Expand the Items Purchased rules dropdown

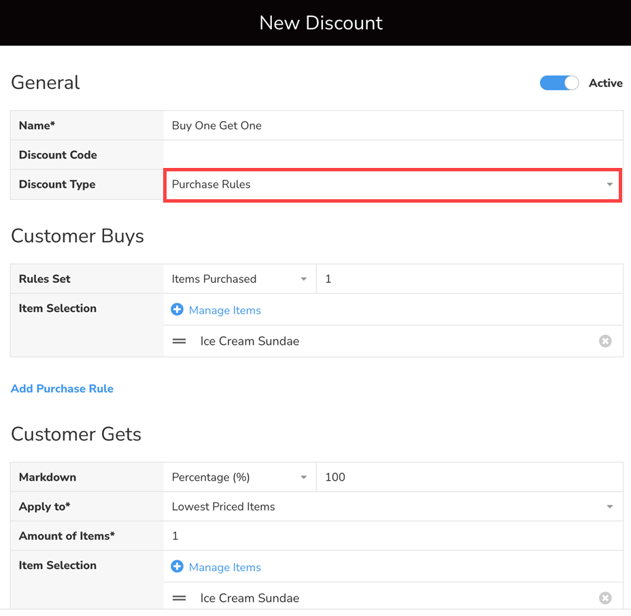pyautogui.click(x=239, y=279)
